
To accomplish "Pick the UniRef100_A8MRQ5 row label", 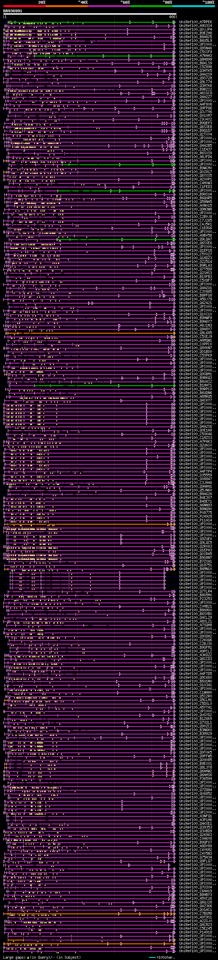I will (x=195, y=396).
